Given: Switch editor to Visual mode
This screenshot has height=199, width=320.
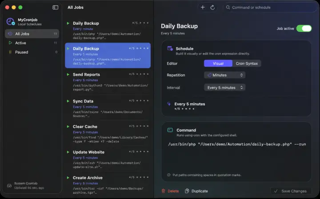Looking at the screenshot, I should tap(218, 63).
